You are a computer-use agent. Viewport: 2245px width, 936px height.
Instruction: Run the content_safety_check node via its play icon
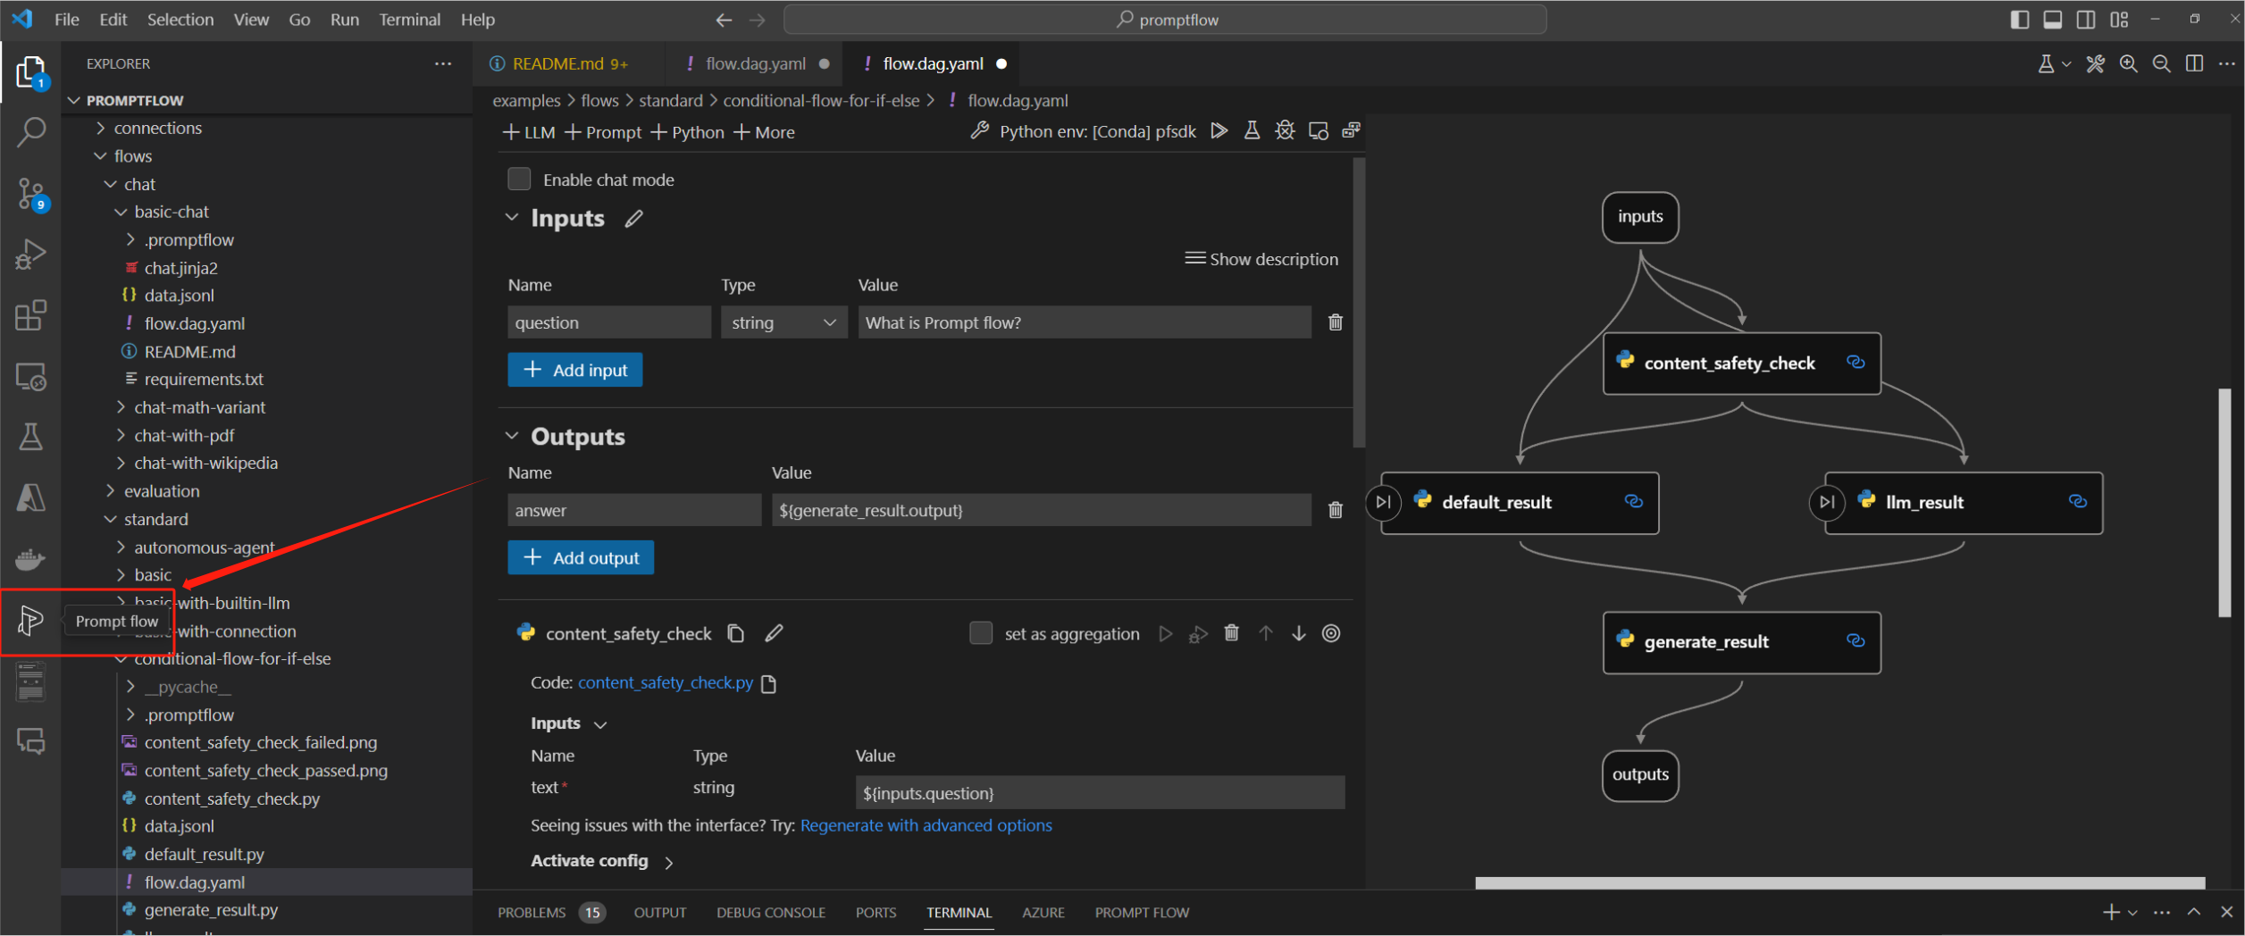(x=1165, y=633)
